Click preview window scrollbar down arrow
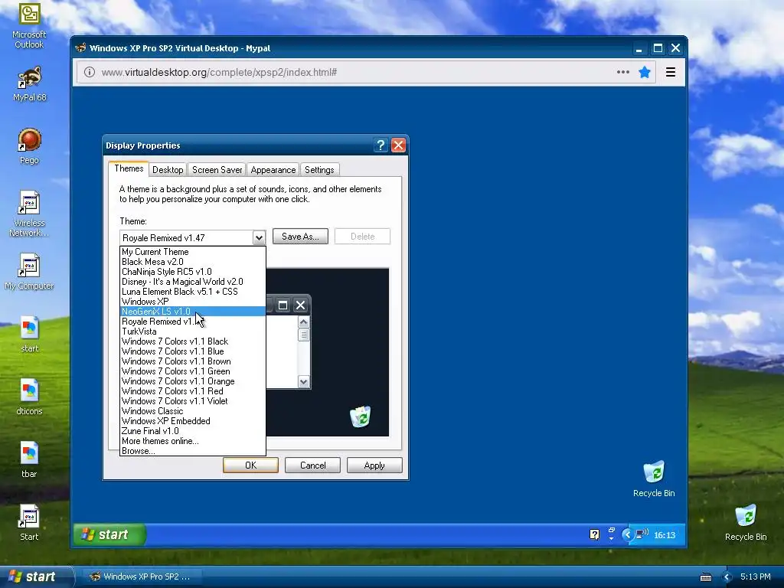 click(x=303, y=382)
